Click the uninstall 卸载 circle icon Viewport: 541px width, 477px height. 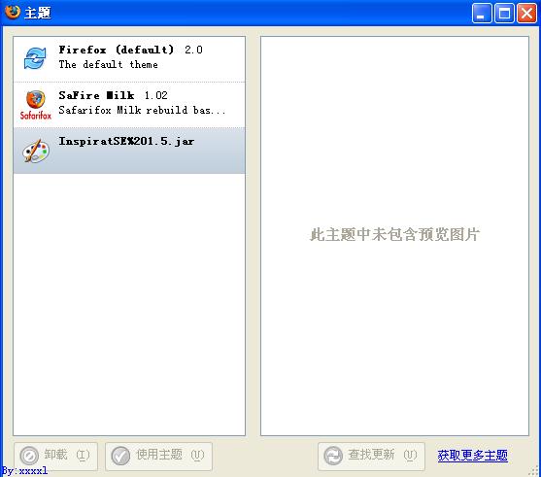(29, 456)
